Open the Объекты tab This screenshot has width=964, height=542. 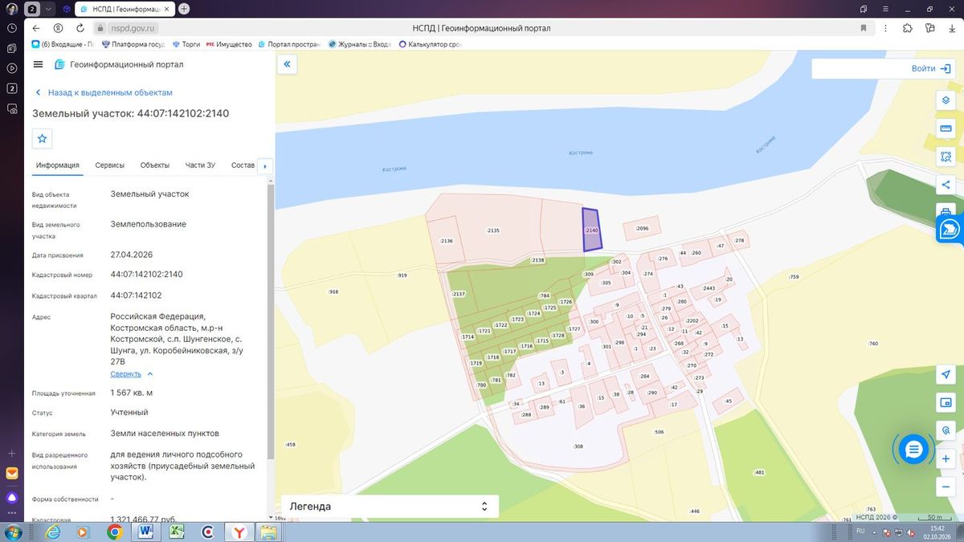click(x=155, y=165)
